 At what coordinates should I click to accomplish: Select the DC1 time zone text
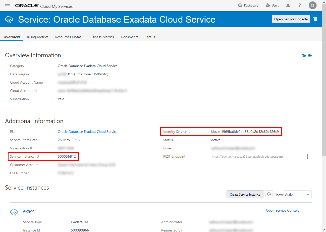[x=87, y=74]
